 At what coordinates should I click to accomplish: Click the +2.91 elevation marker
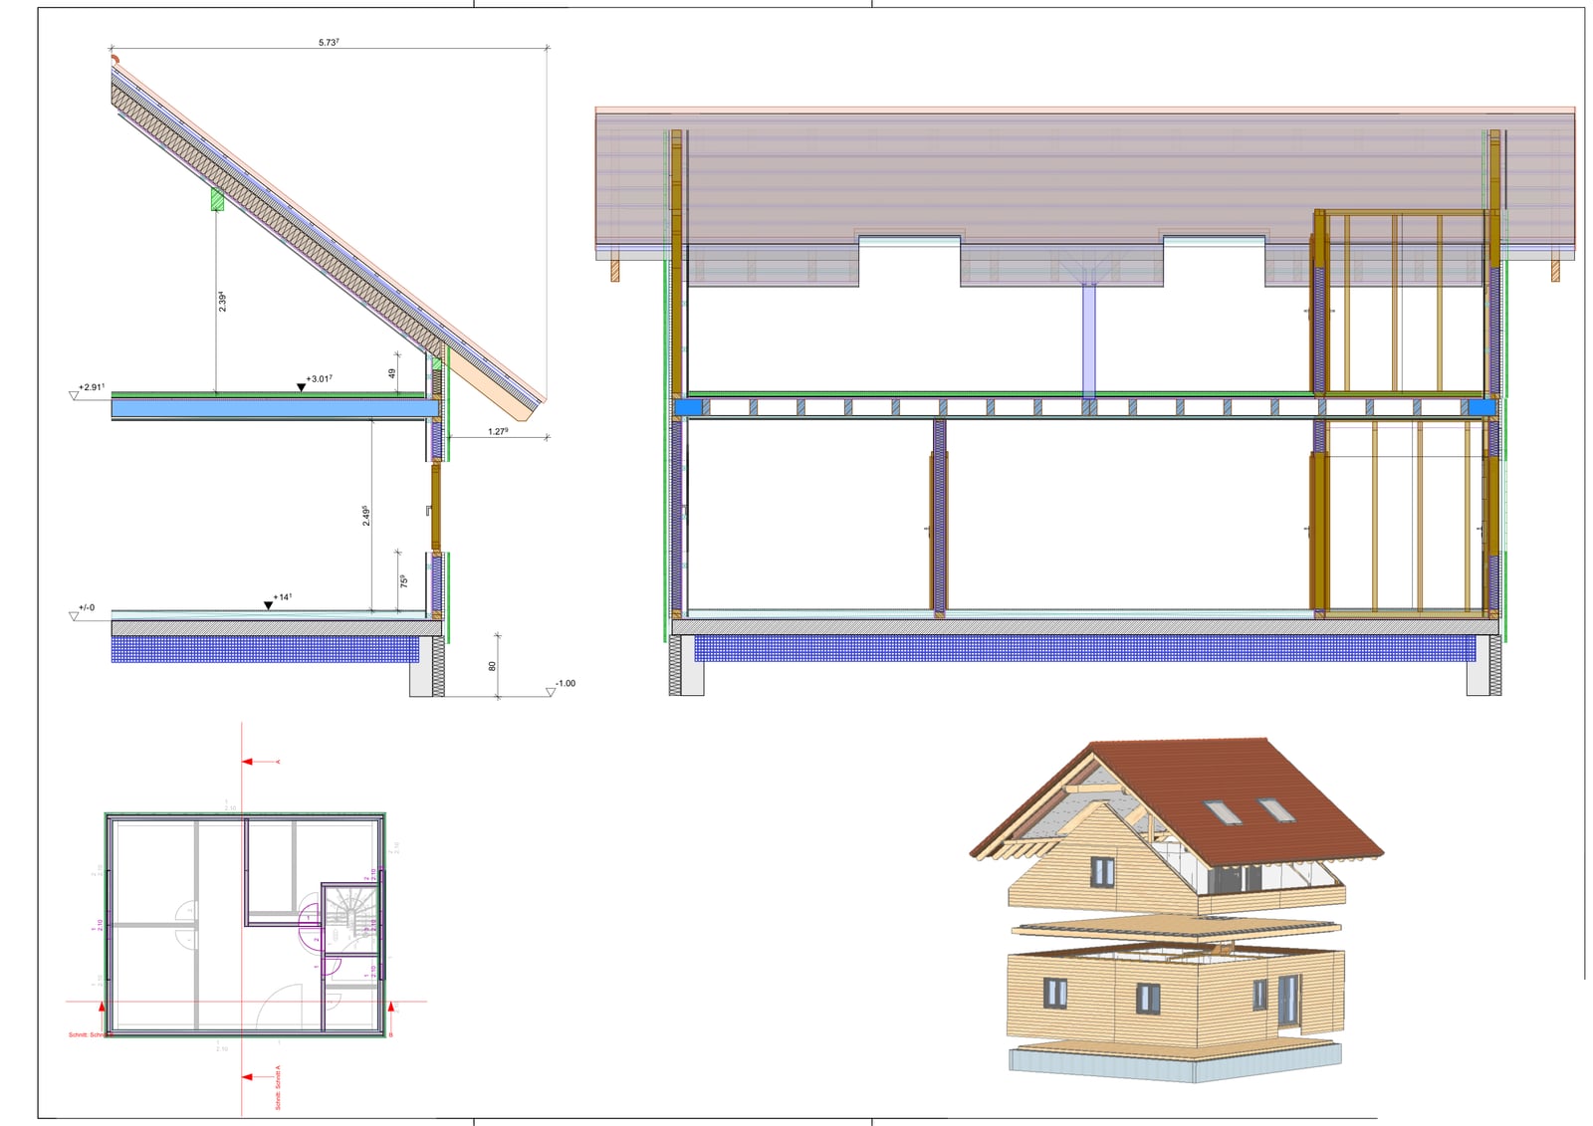click(75, 395)
